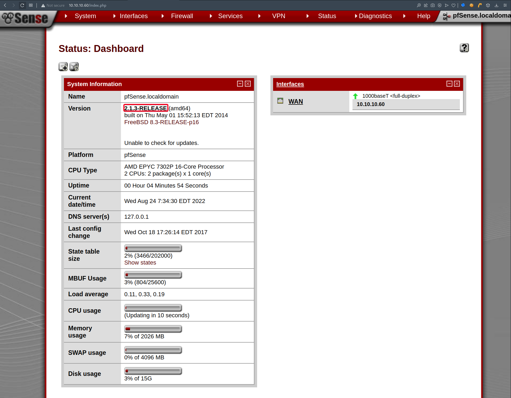Click the WAN IP address 10.10.10.60

[371, 104]
